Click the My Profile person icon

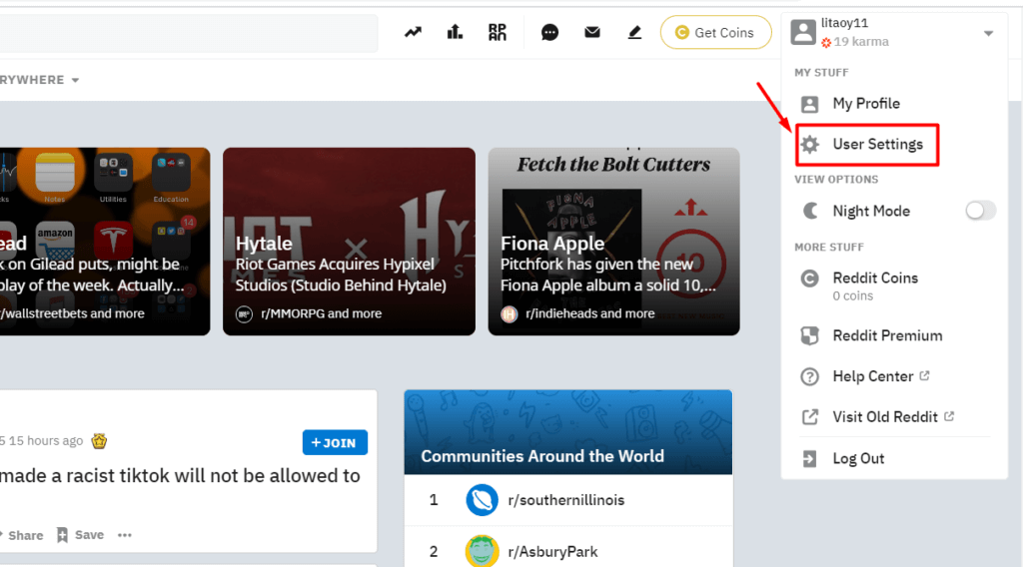click(x=809, y=104)
